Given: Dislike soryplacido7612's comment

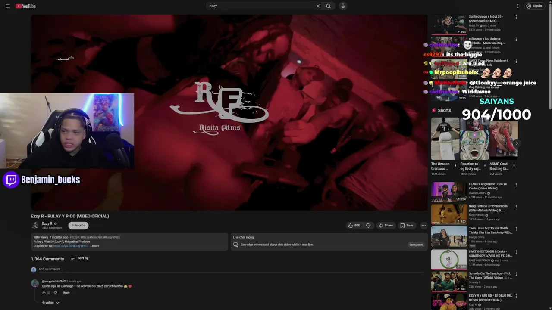Looking at the screenshot, I should (55, 293).
